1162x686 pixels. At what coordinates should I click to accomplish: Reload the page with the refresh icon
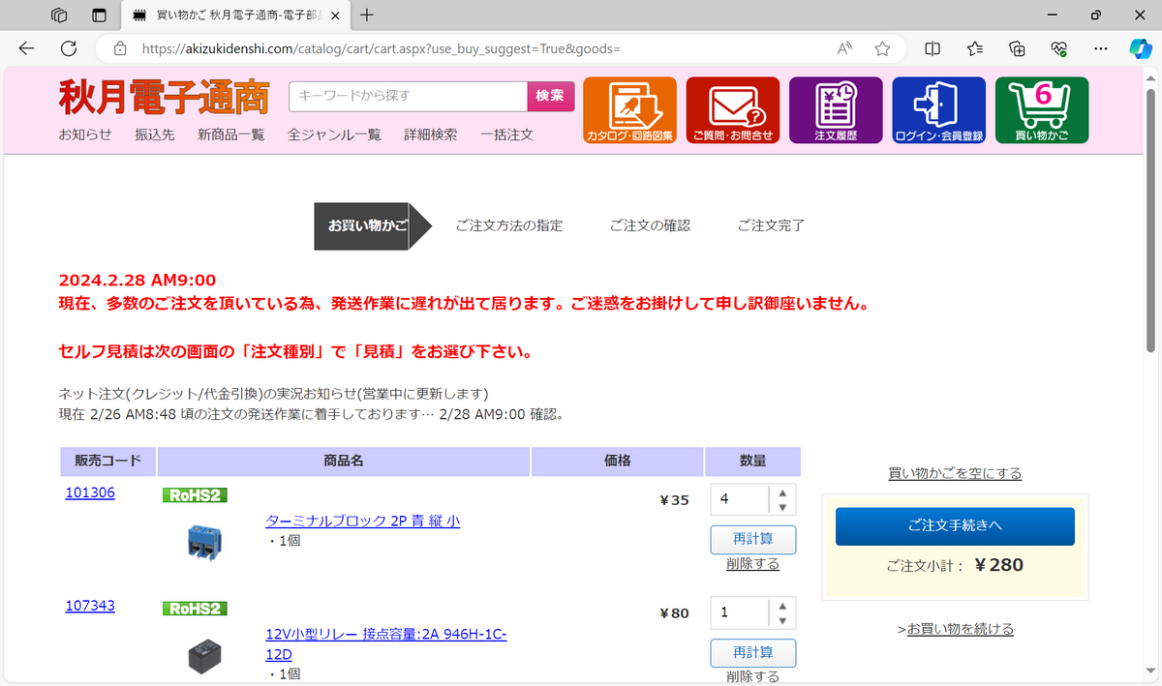coord(69,48)
